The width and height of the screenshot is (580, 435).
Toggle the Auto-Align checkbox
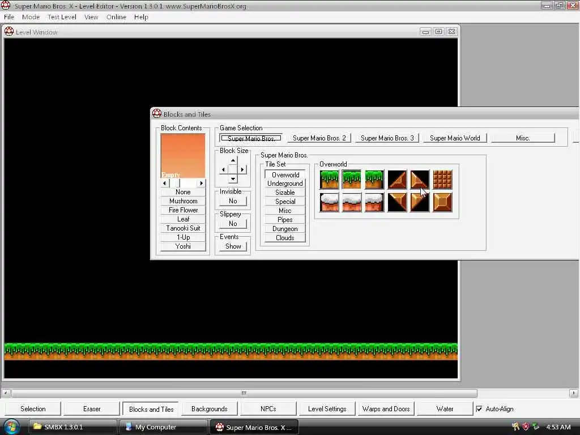[479, 409]
